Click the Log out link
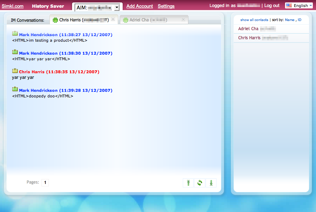316x212 pixels. 272,6
